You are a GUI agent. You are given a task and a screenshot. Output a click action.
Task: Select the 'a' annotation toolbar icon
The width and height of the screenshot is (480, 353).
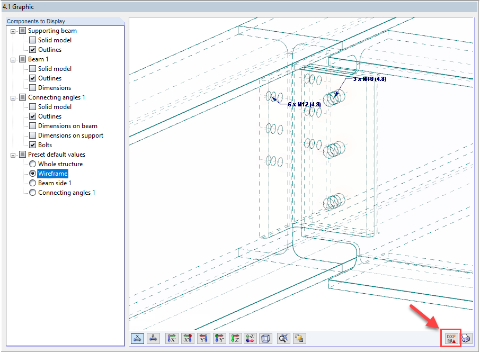tap(153, 338)
